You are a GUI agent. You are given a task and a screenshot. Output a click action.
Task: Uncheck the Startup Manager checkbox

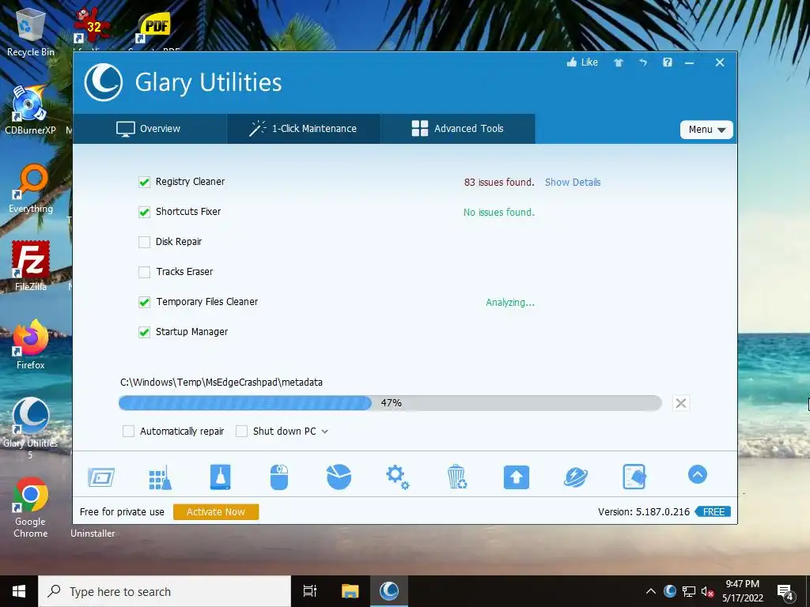144,332
